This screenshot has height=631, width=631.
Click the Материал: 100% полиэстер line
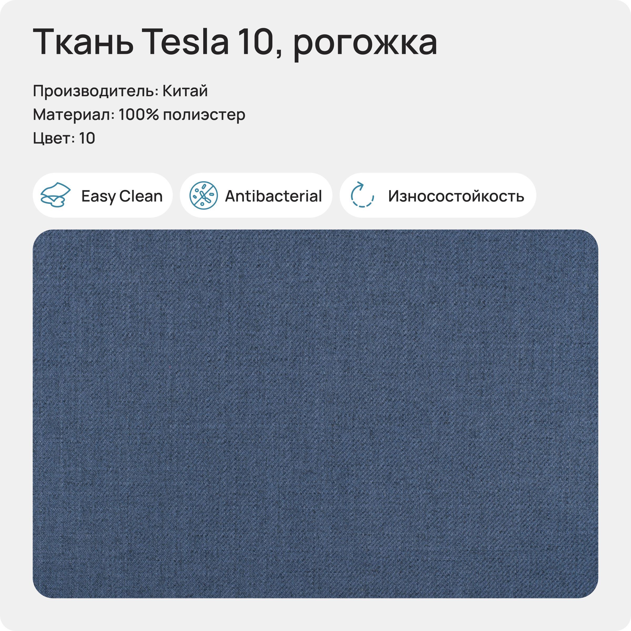[x=139, y=115]
